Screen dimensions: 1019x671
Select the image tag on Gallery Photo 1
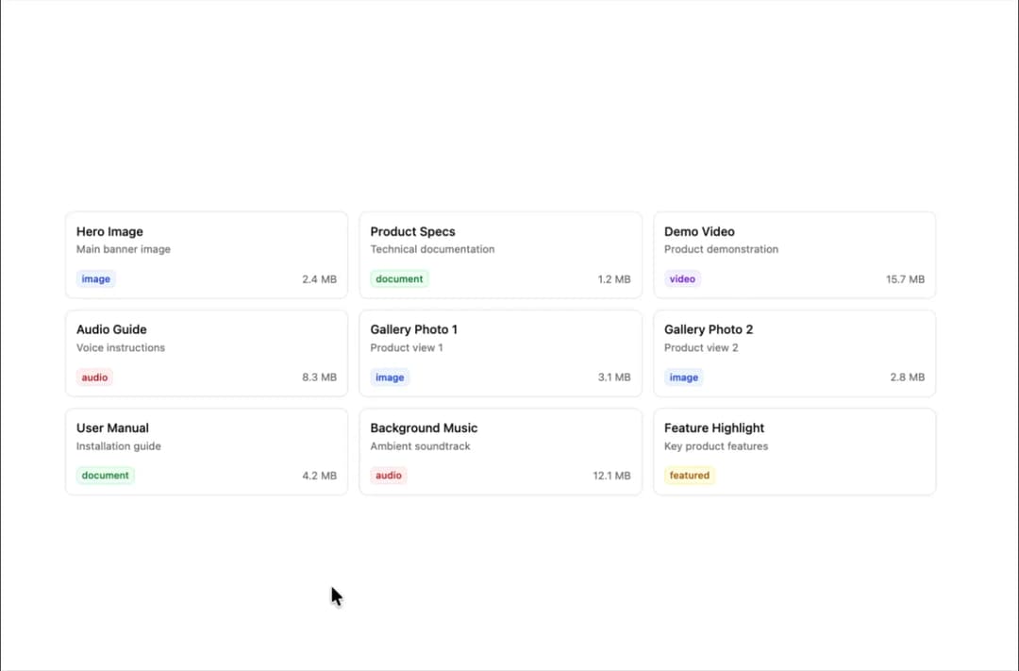(x=390, y=377)
